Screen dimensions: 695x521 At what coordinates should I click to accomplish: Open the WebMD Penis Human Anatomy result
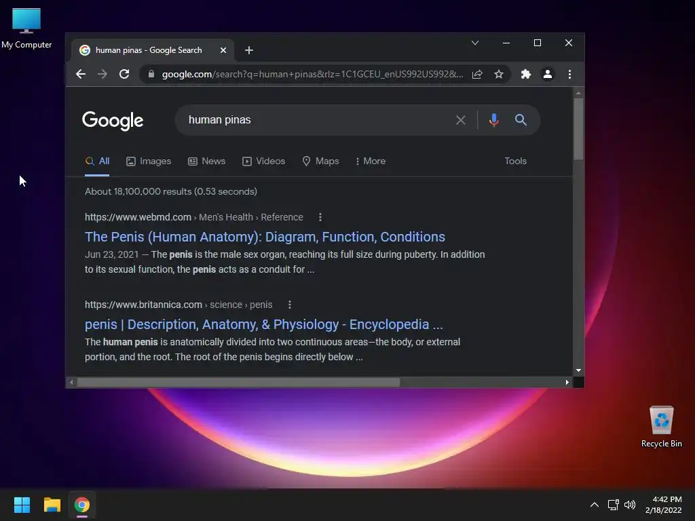(265, 237)
